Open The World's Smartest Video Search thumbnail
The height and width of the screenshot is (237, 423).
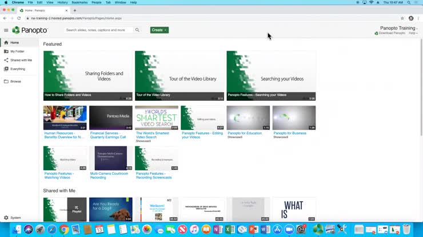click(157, 118)
